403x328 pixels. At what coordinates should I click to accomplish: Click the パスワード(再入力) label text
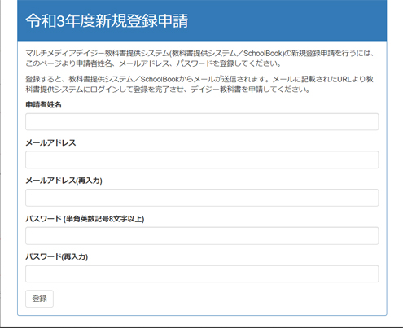click(57, 256)
